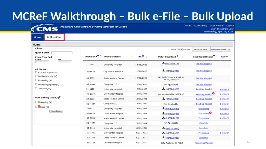Select the Home tab

37,37
